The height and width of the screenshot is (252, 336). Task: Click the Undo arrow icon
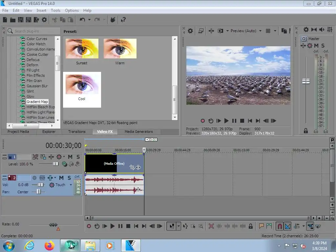82,20
